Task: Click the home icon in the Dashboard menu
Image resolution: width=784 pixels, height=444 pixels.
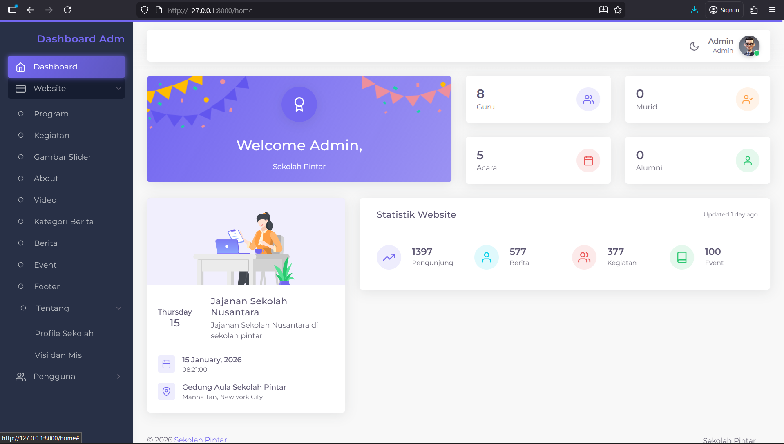Action: 21,67
